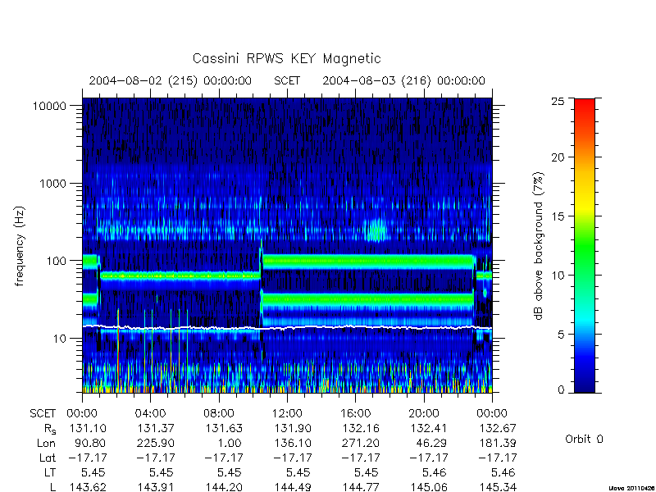Click the title "Cassini RPWS KEY Magnetic"
Viewport: 656px width, 492px height.
(286, 58)
